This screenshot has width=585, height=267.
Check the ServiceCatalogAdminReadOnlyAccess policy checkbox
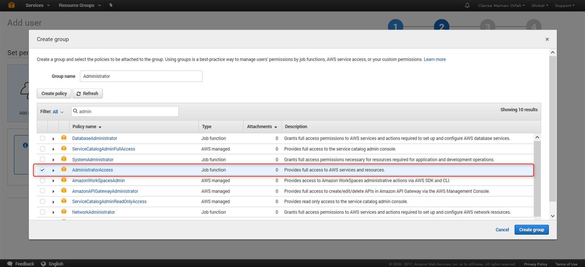click(42, 201)
